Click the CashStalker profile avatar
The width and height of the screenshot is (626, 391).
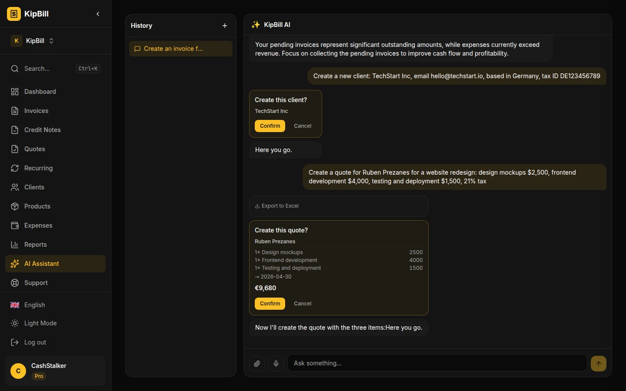click(18, 371)
